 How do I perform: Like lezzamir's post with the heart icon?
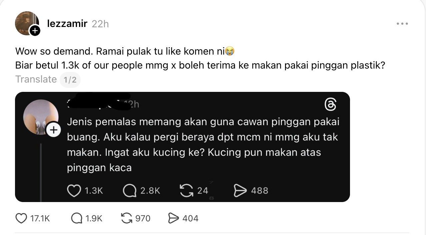tap(21, 218)
